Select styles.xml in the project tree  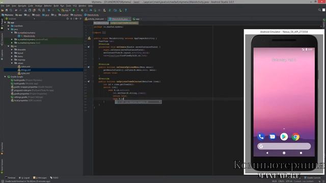[25, 73]
